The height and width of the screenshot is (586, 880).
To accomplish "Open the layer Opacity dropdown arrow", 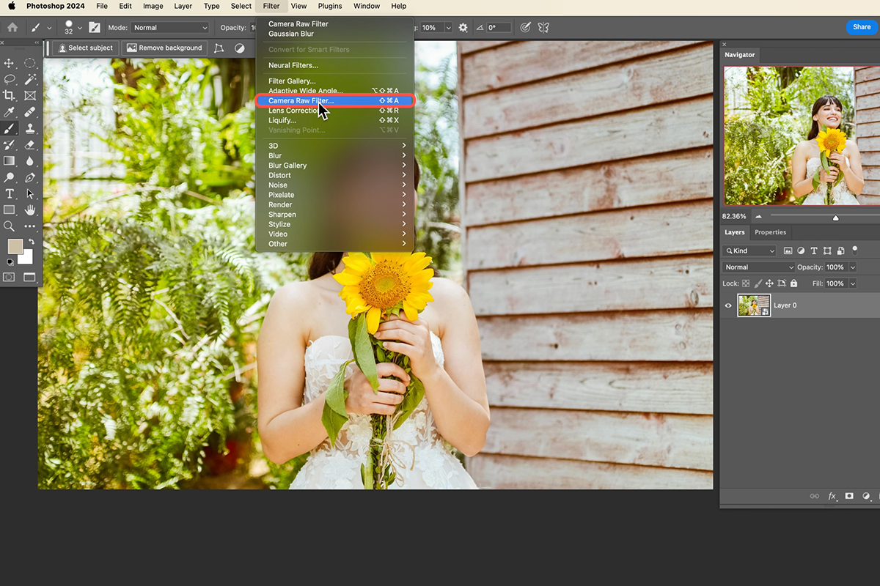I will (x=852, y=267).
